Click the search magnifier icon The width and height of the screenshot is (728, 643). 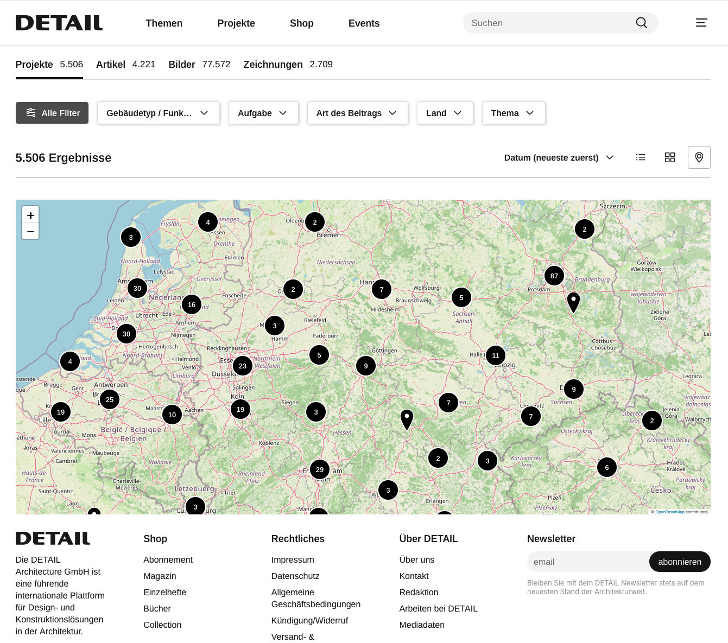point(642,23)
